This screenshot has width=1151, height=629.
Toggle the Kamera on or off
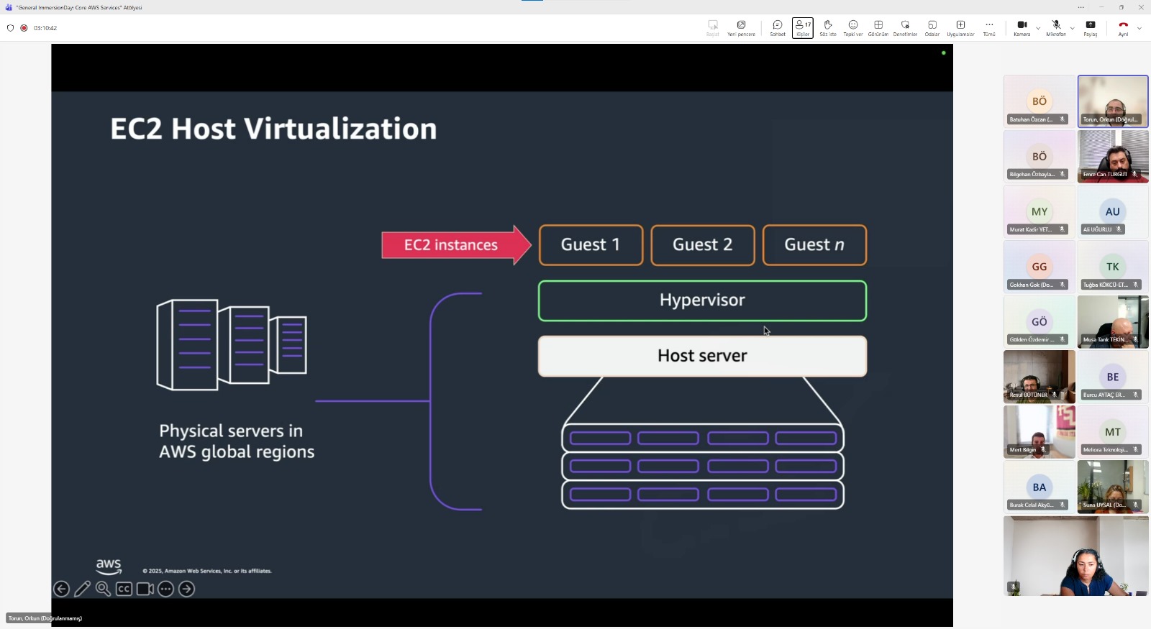(x=1022, y=27)
